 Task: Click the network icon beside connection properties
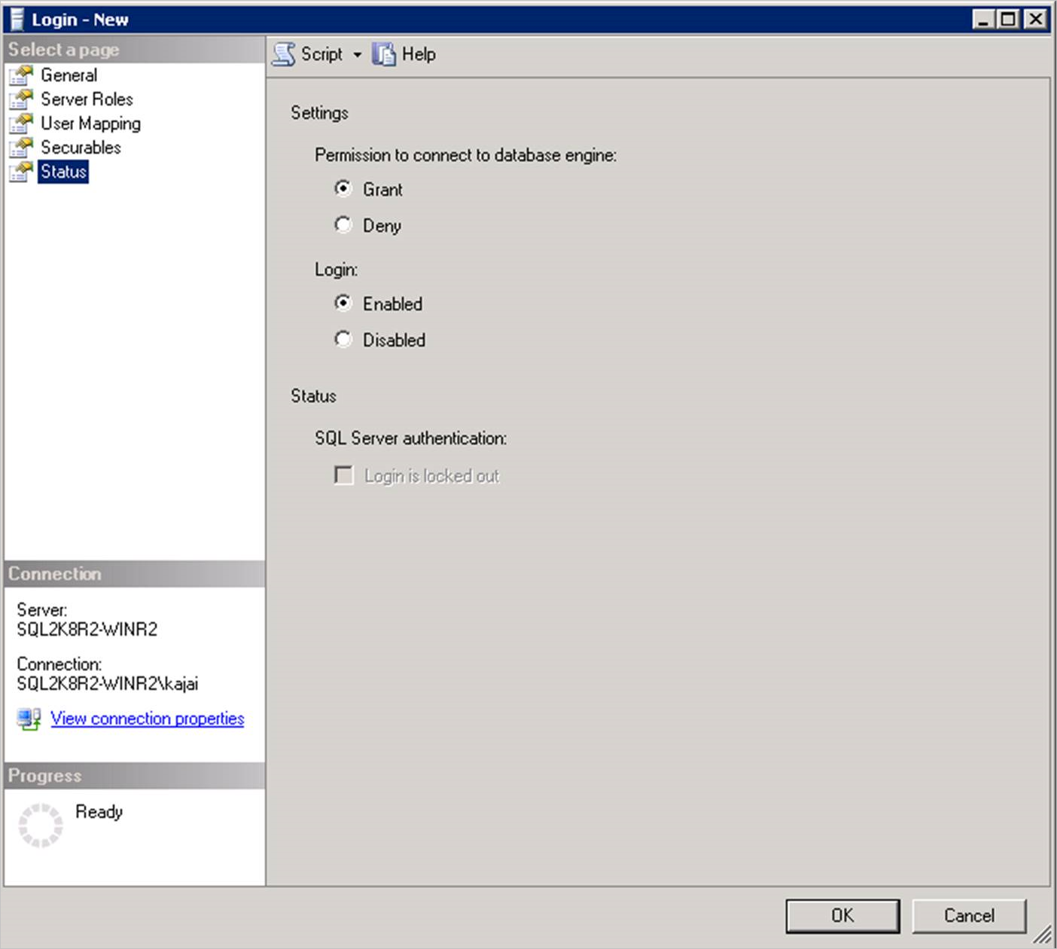[x=28, y=718]
